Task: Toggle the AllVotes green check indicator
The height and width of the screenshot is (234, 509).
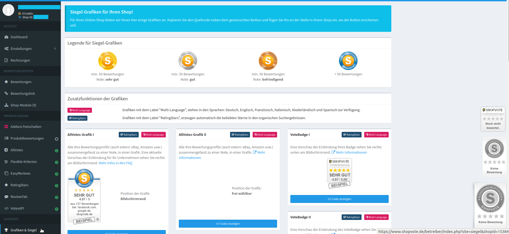Action: 56,151
